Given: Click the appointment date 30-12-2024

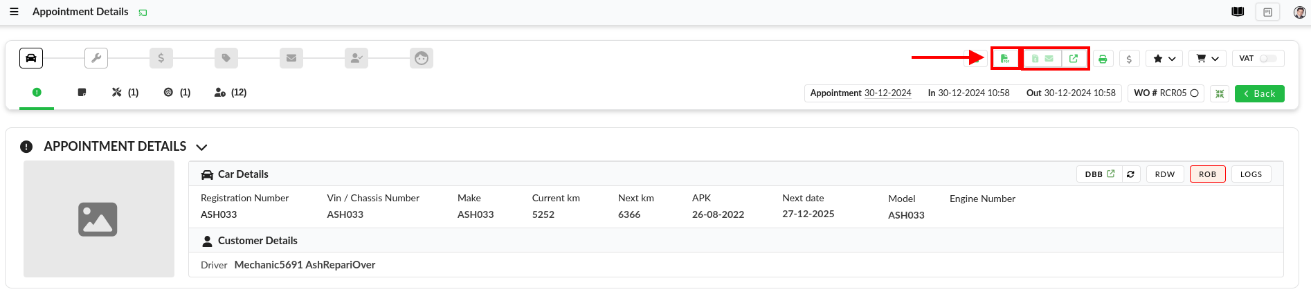Looking at the screenshot, I should click(887, 93).
